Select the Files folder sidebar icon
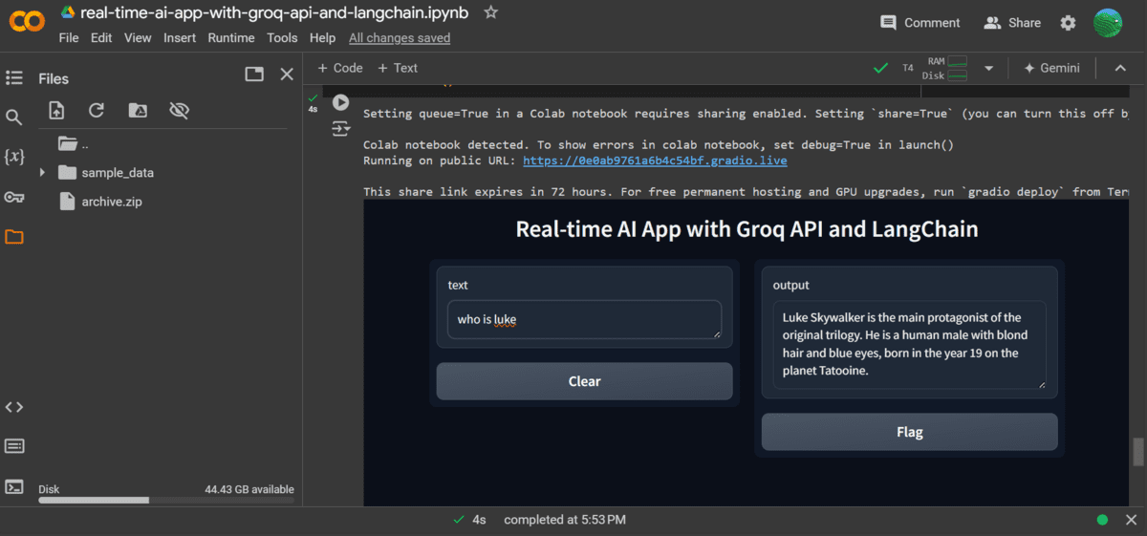 [x=13, y=236]
